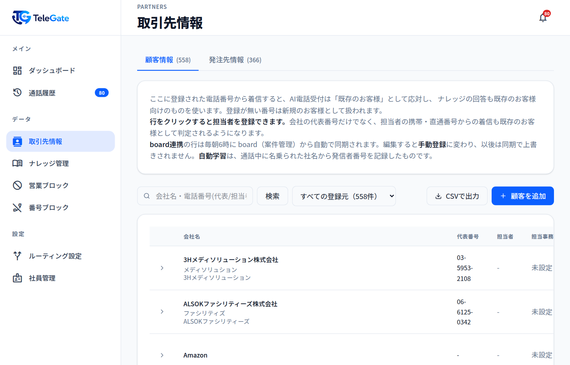Go to ナレッジ管理 page
570x365 pixels.
coord(61,163)
